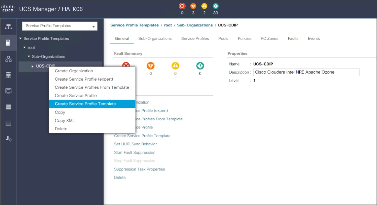Collapse the Sub-Organizations tree branch
Image resolution: width=377 pixels, height=205 pixels.
click(30, 56)
